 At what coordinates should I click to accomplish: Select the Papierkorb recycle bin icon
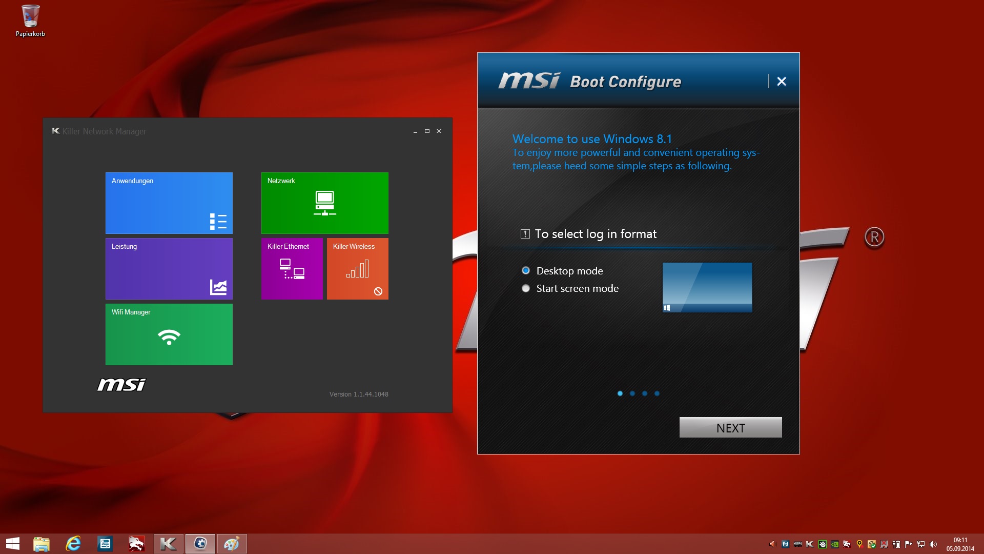30,21
